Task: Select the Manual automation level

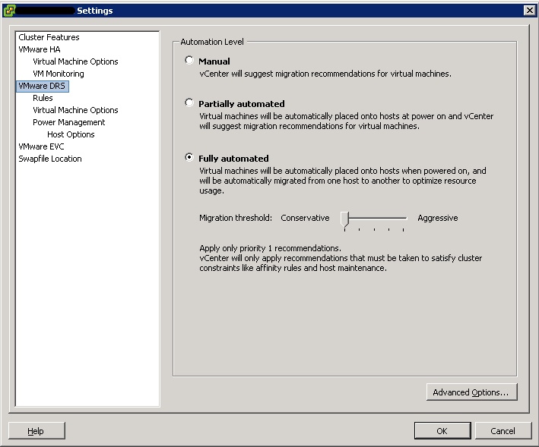Action: (x=189, y=61)
